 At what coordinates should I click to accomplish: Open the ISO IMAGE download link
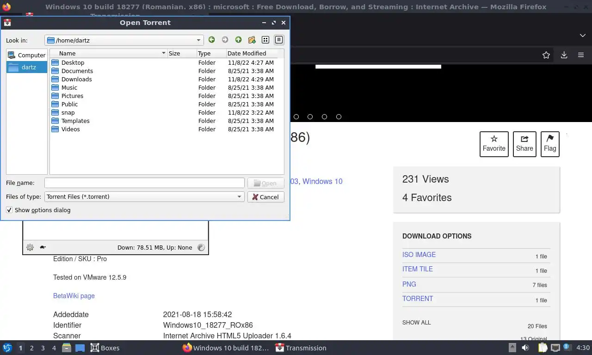(x=419, y=255)
